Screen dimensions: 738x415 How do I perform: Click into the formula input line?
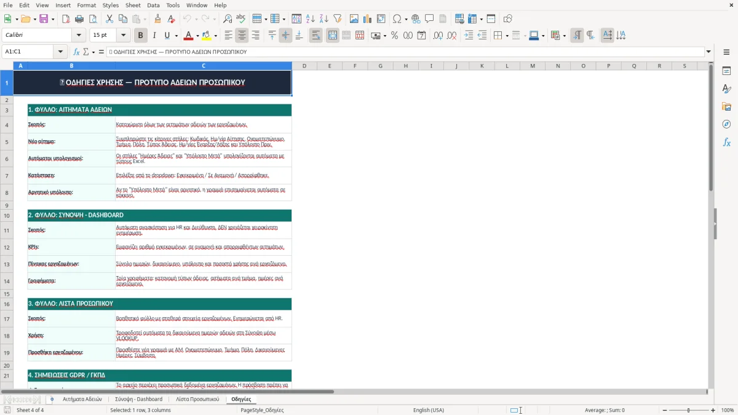[405, 52]
